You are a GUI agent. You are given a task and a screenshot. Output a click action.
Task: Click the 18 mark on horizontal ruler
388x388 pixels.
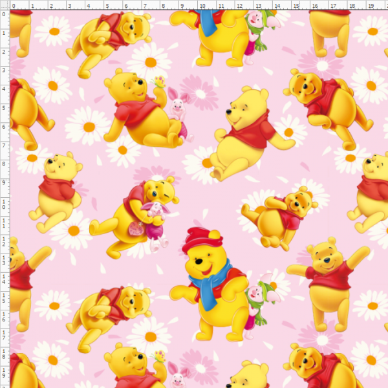[352, 6]
